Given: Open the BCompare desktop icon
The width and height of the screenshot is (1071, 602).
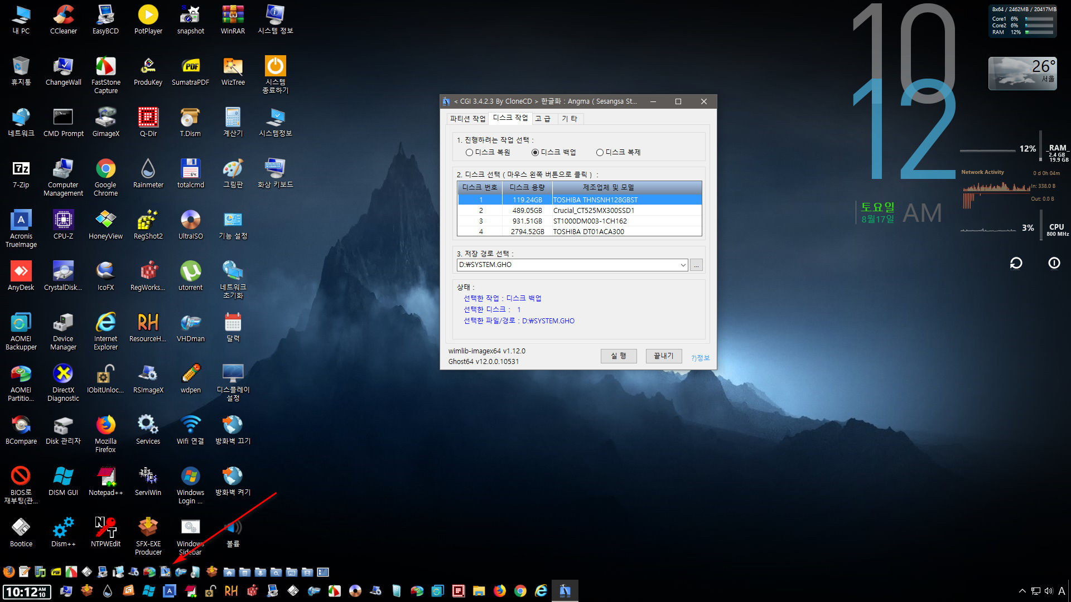Looking at the screenshot, I should [x=21, y=430].
